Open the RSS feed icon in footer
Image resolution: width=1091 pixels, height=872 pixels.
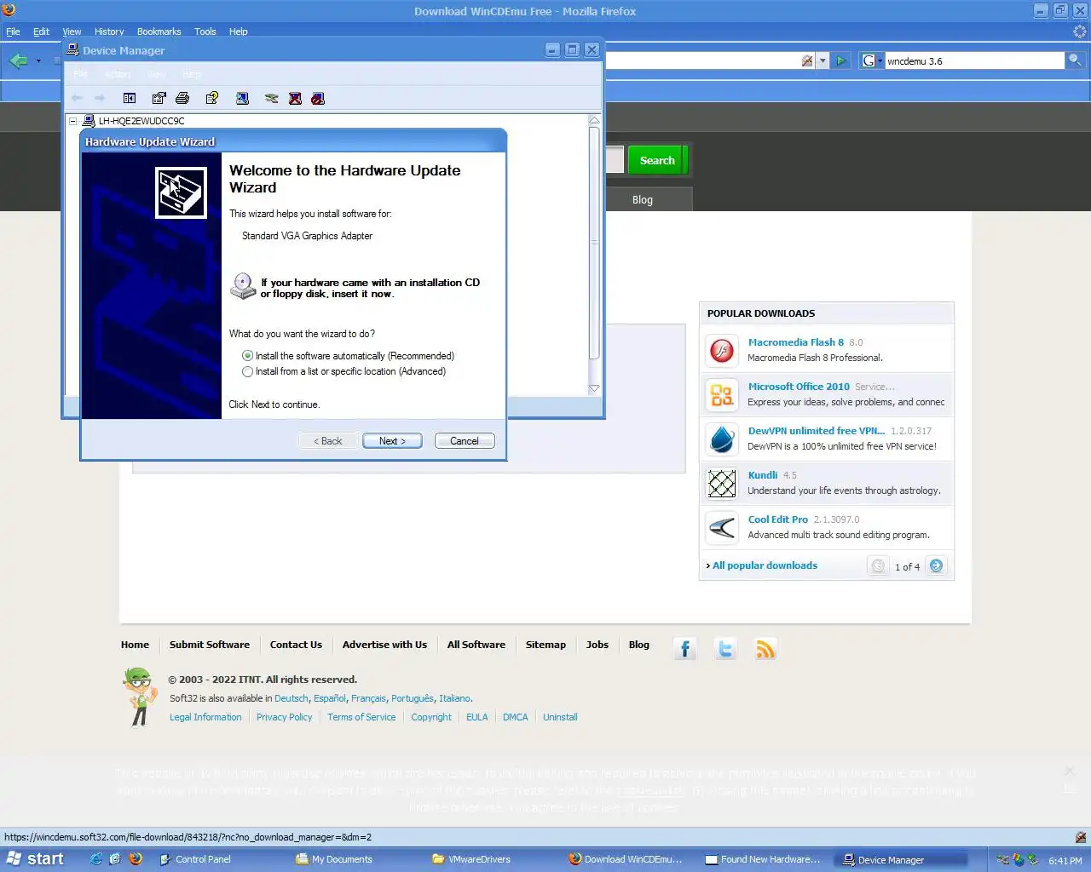click(765, 649)
